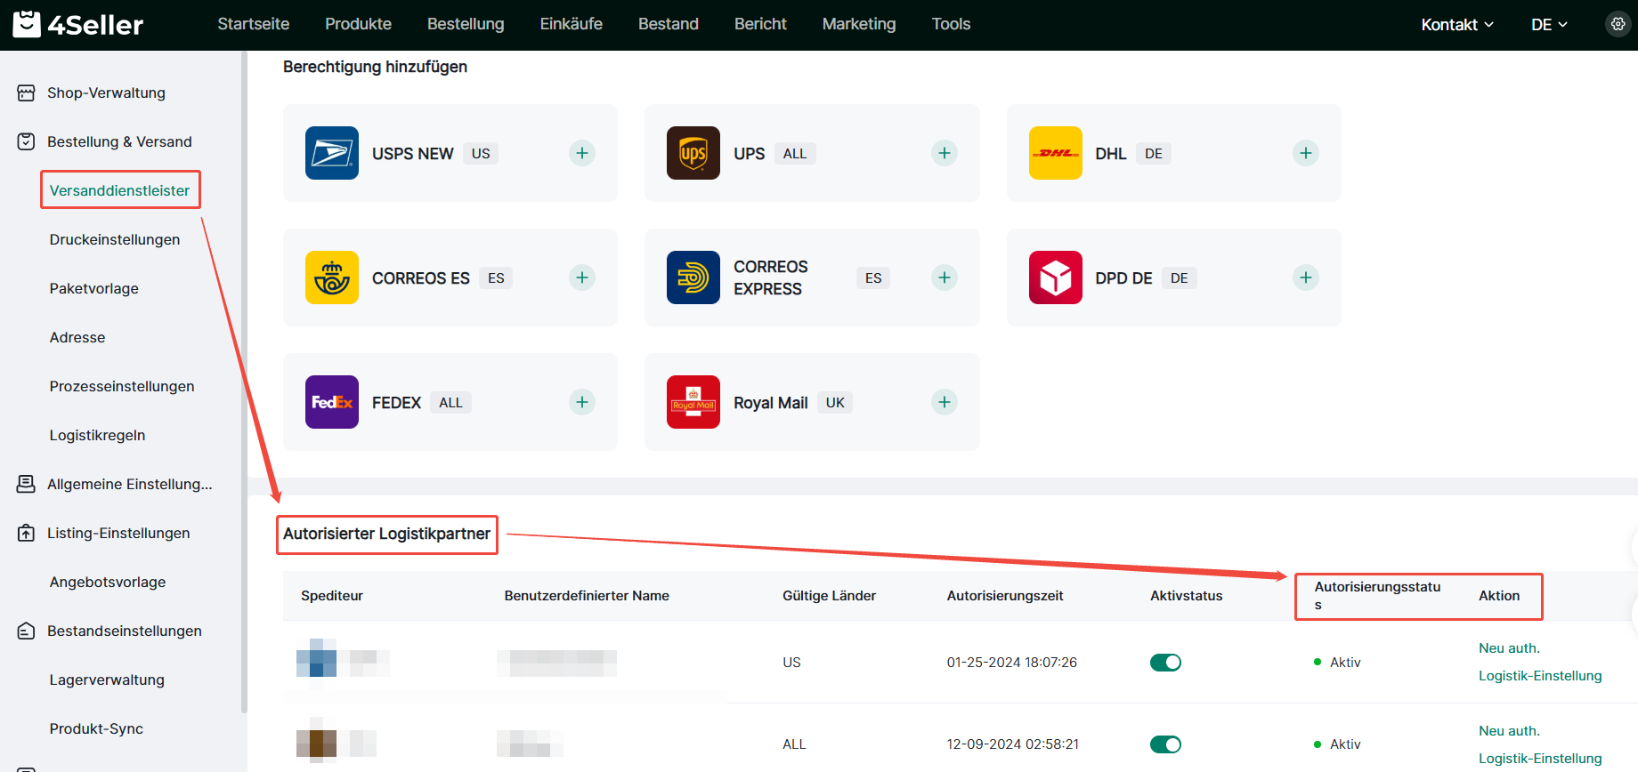Click the Royal Mail plus icon
Viewport: 1638px width, 772px height.
[x=944, y=402]
